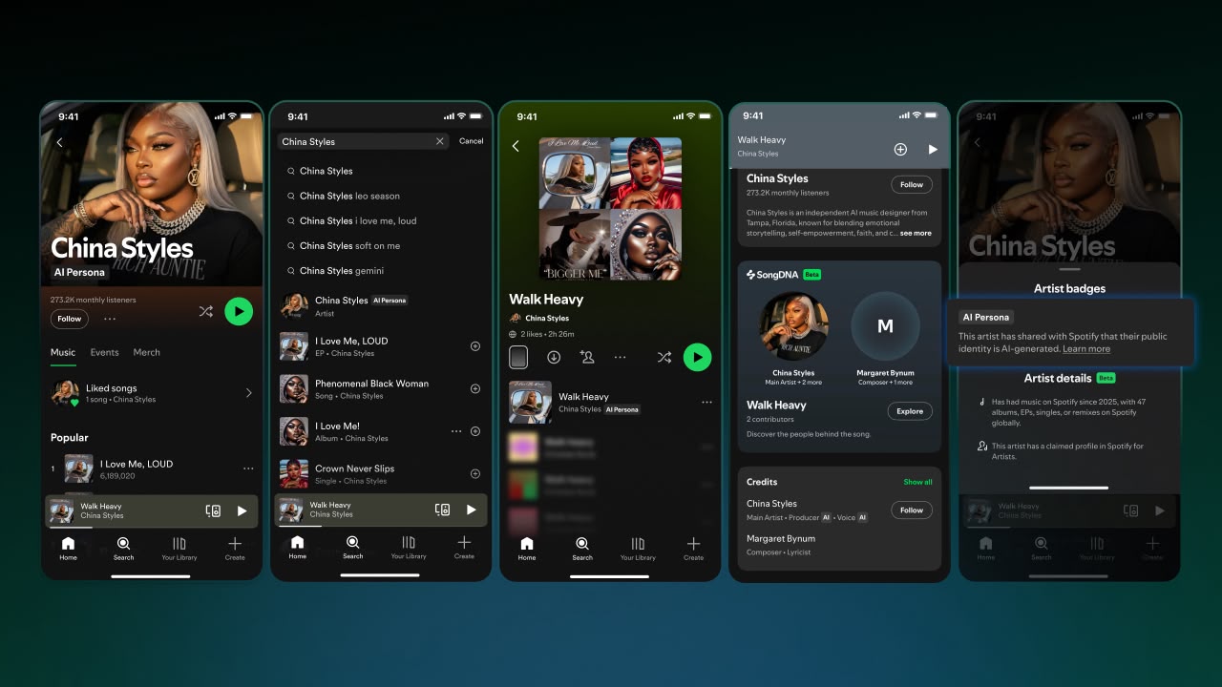Add Phenomenal Black Woman song to library
1222x687 pixels.
click(x=475, y=388)
